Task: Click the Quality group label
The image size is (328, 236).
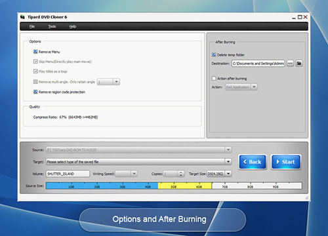Action: coord(35,107)
